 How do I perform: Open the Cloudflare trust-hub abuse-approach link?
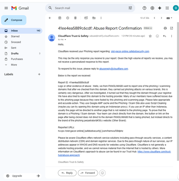(154, 152)
